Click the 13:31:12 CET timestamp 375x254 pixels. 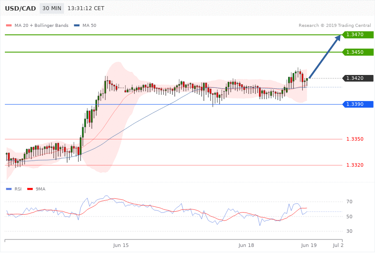click(x=86, y=8)
